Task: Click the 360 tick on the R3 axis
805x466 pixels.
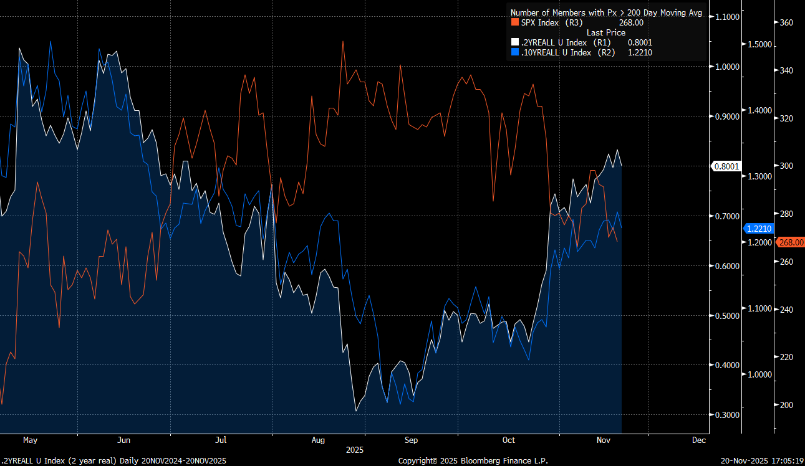Action: coord(786,22)
